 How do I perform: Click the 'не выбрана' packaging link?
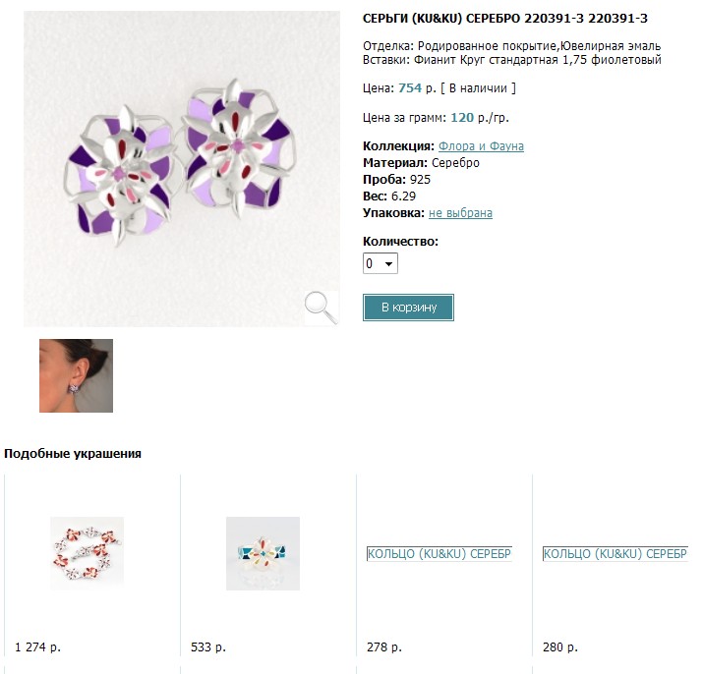(x=460, y=213)
